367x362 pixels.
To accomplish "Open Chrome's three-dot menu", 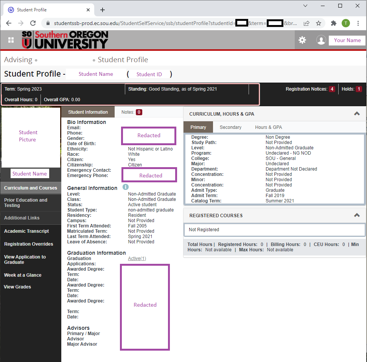I will (x=358, y=23).
